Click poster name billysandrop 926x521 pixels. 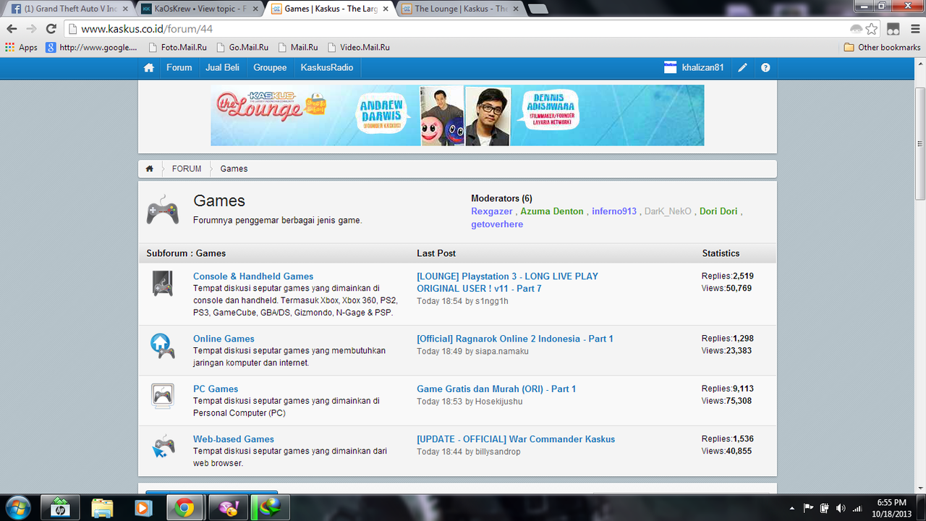point(498,452)
